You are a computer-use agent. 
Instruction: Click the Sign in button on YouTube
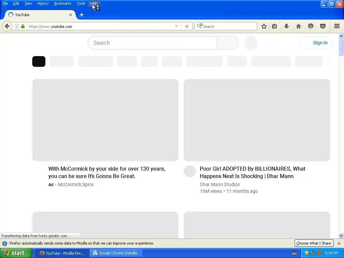point(316,43)
